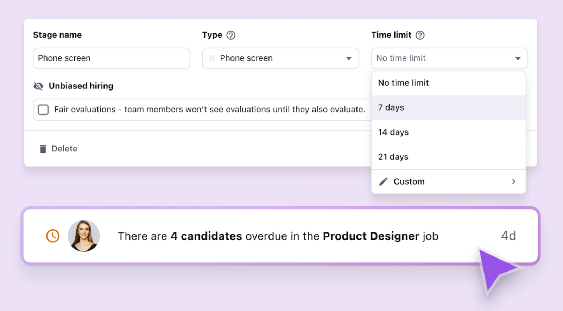This screenshot has height=311, width=563.
Task: Click the orange overdue clock icon
Action: (53, 236)
